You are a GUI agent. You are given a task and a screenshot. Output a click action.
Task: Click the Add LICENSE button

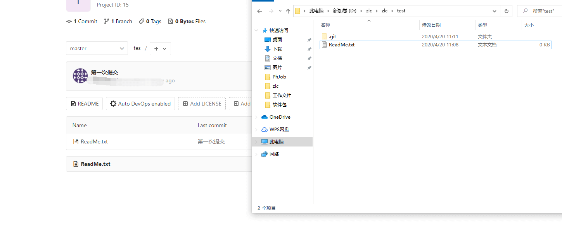pyautogui.click(x=202, y=104)
